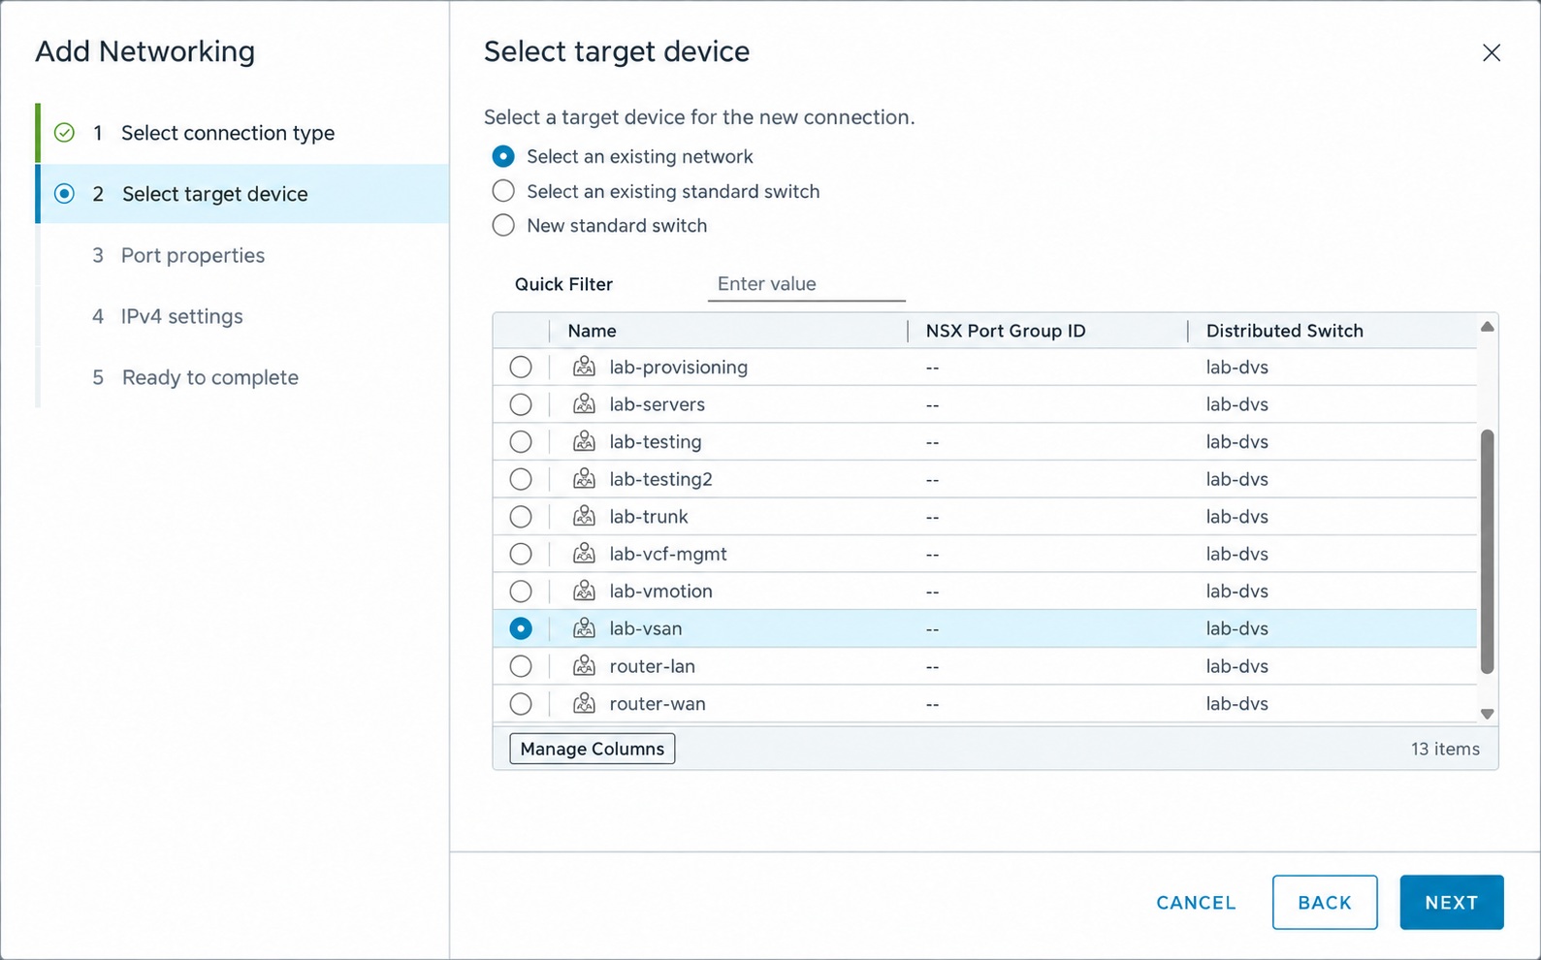Click the port group icon beside lab-trunk
The width and height of the screenshot is (1541, 960).
tap(584, 516)
